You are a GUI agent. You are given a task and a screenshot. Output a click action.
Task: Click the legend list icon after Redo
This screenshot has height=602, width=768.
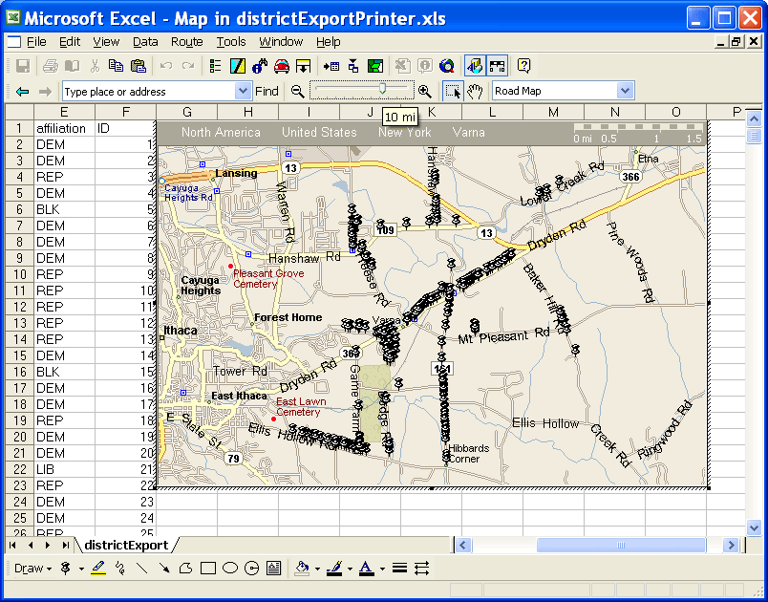(215, 66)
